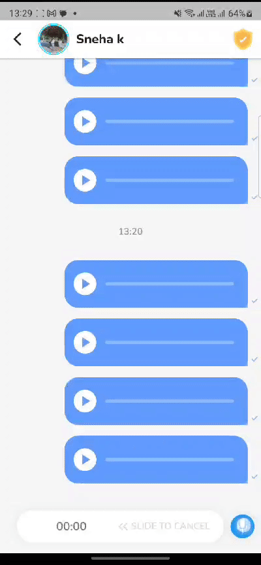
Task: Click the Sneha k contact name
Action: (100, 39)
